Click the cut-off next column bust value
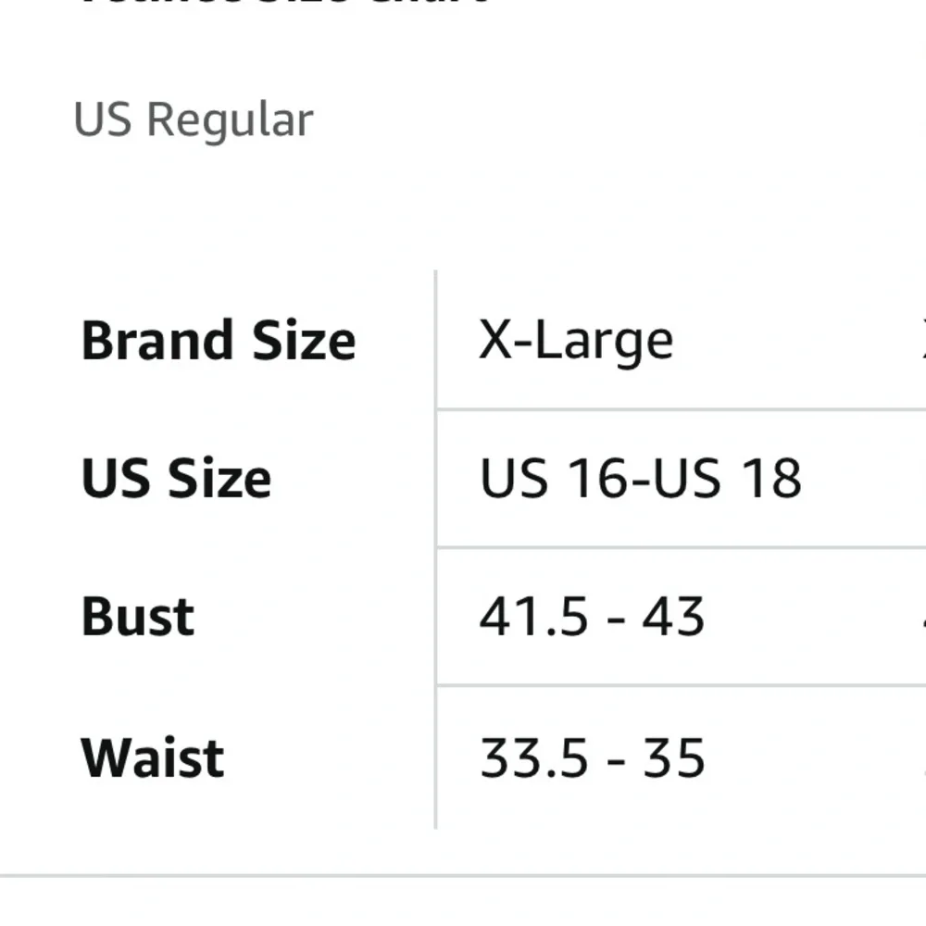 (923, 617)
